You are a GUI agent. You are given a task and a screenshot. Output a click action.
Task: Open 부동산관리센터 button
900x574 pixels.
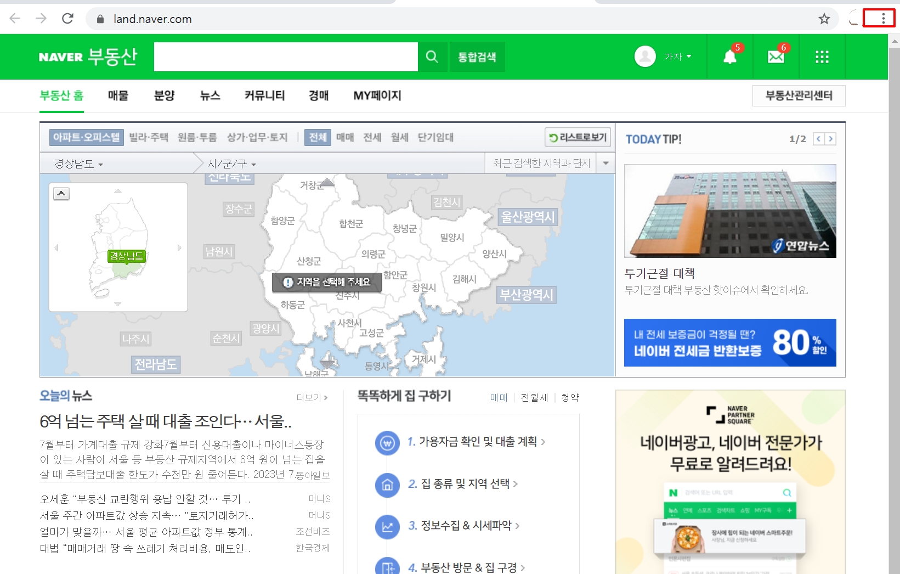799,95
